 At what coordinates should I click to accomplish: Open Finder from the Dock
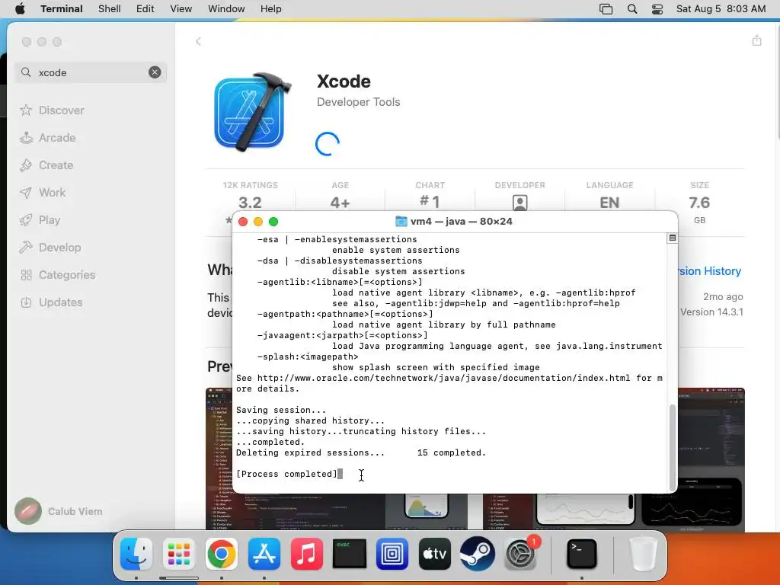coord(136,554)
